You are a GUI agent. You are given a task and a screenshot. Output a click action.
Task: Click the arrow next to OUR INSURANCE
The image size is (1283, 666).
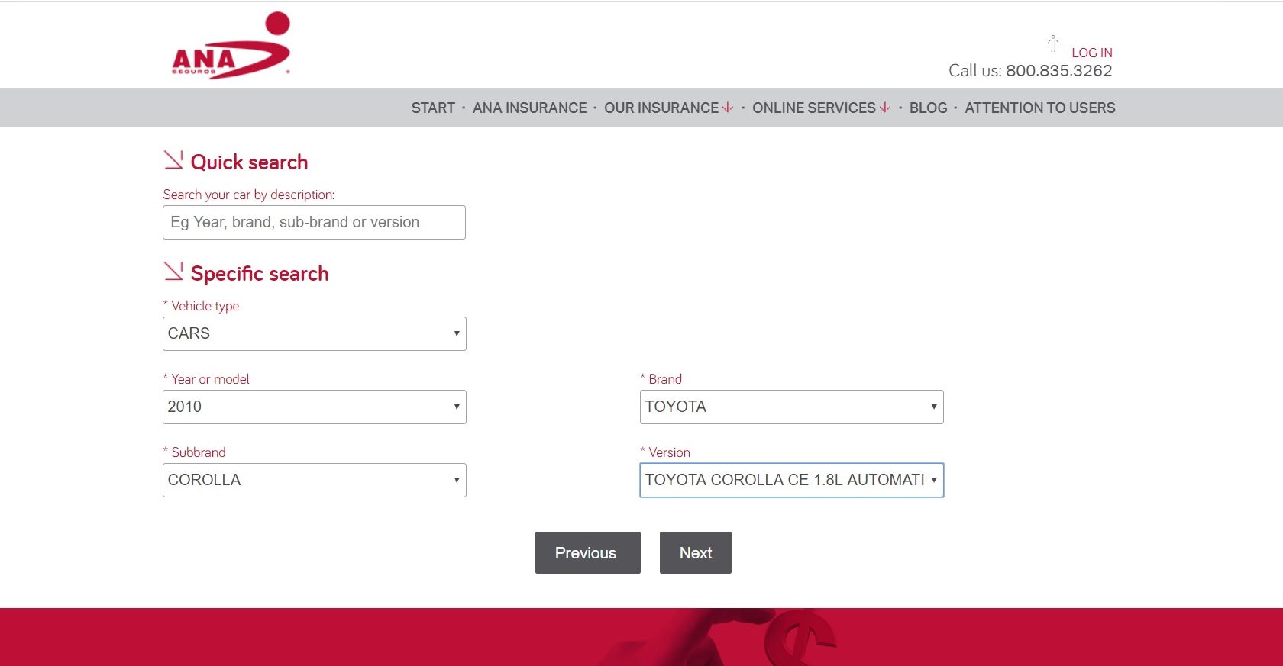point(728,108)
